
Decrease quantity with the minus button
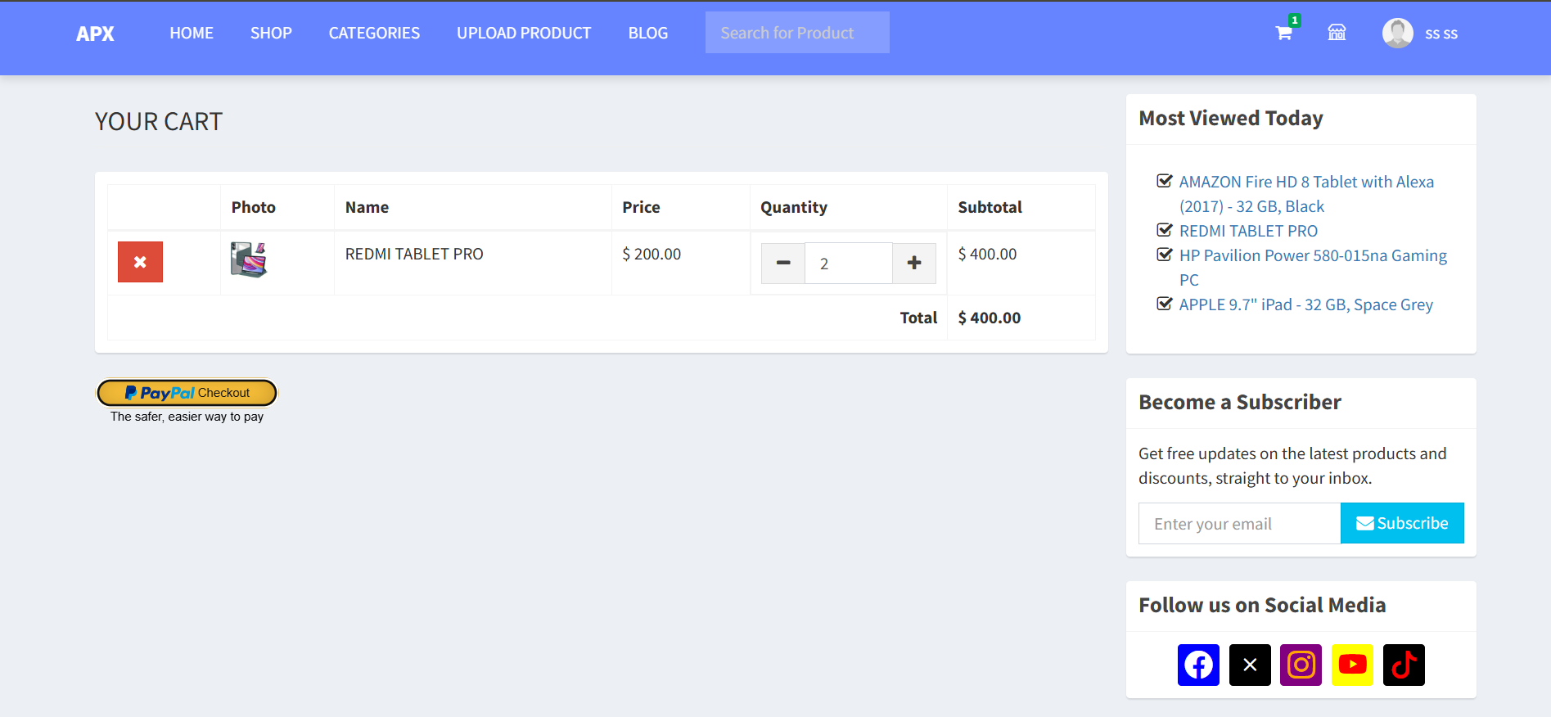click(x=783, y=263)
